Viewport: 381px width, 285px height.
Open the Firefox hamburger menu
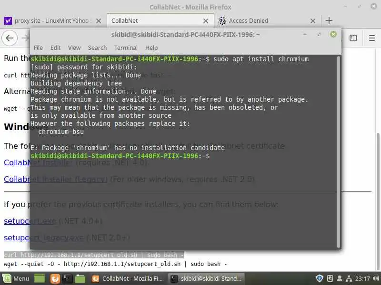[x=372, y=38]
